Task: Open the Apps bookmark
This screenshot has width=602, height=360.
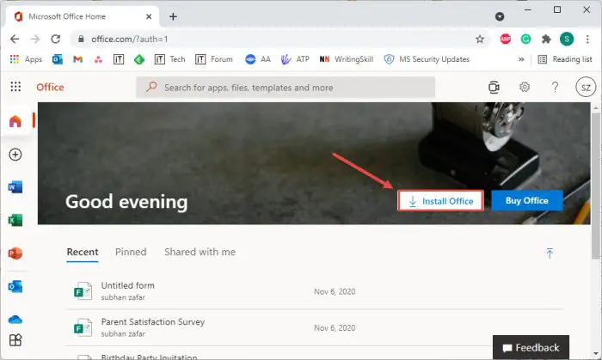Action: point(26,59)
